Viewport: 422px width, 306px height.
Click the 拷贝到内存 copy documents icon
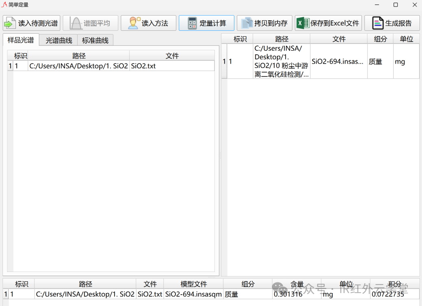(247, 23)
